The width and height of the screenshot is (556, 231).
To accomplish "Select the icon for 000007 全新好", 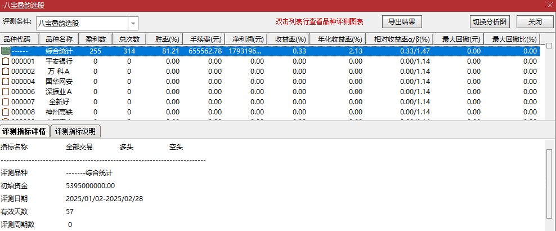I will point(6,102).
